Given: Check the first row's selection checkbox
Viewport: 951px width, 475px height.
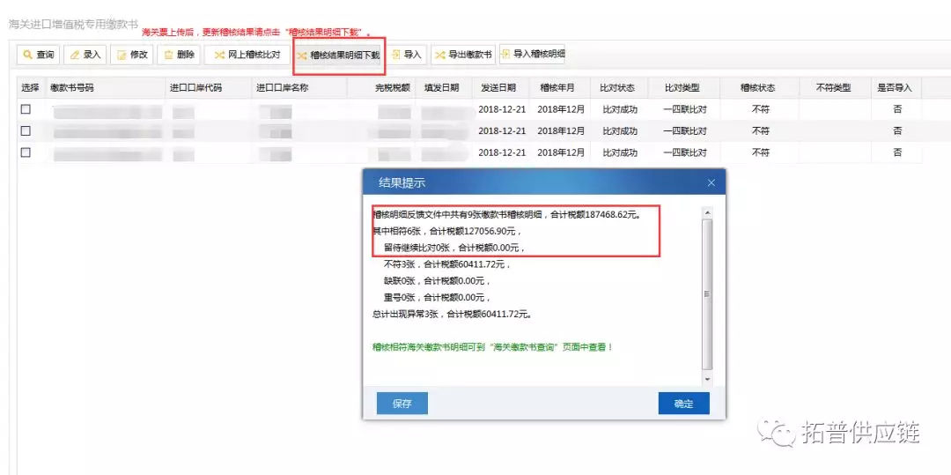Looking at the screenshot, I should click(x=26, y=109).
